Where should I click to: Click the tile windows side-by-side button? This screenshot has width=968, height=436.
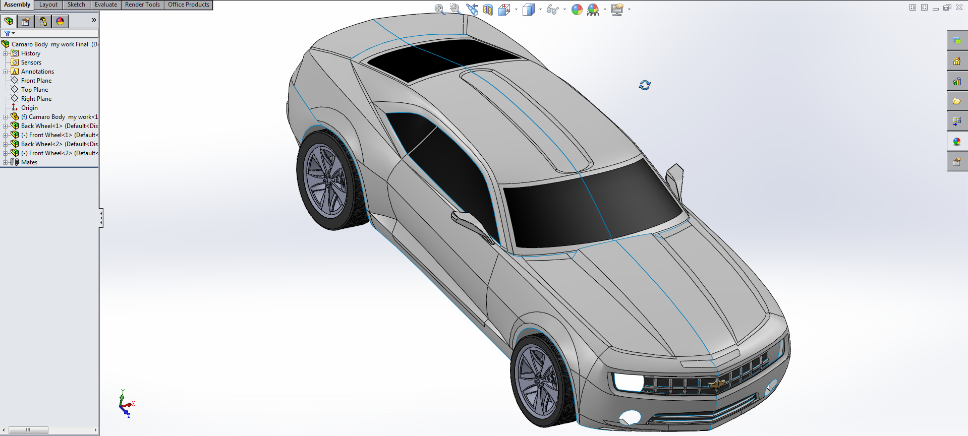coord(913,8)
